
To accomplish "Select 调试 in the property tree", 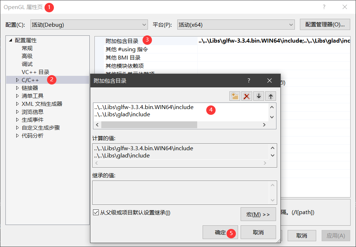I will click(27, 64).
